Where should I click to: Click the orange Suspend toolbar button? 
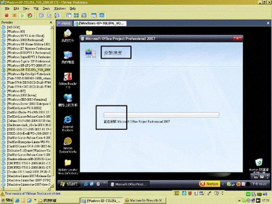pos(14,15)
